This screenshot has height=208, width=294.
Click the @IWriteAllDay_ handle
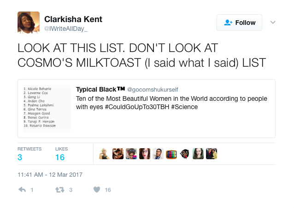coord(65,29)
